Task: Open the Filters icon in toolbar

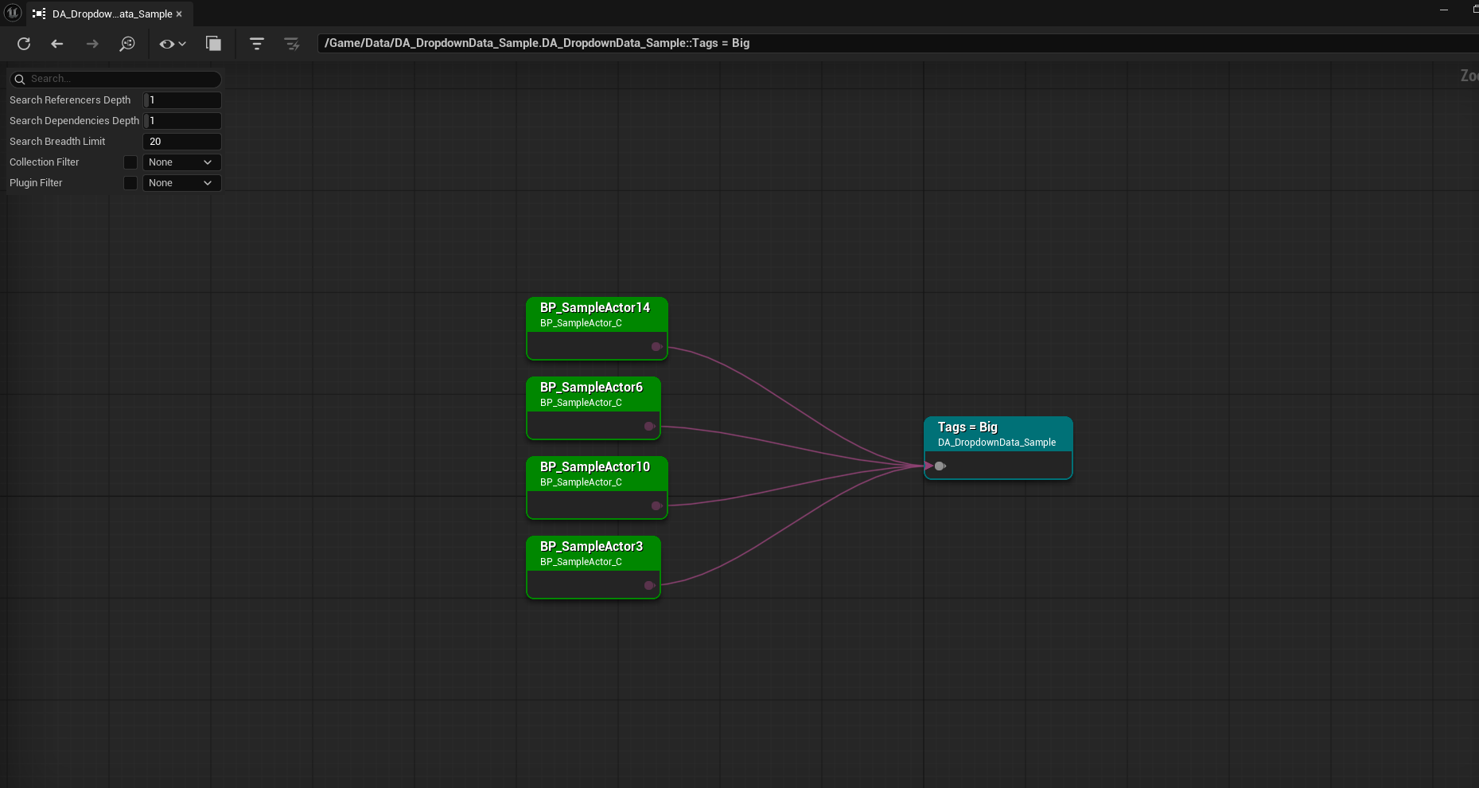Action: tap(256, 44)
